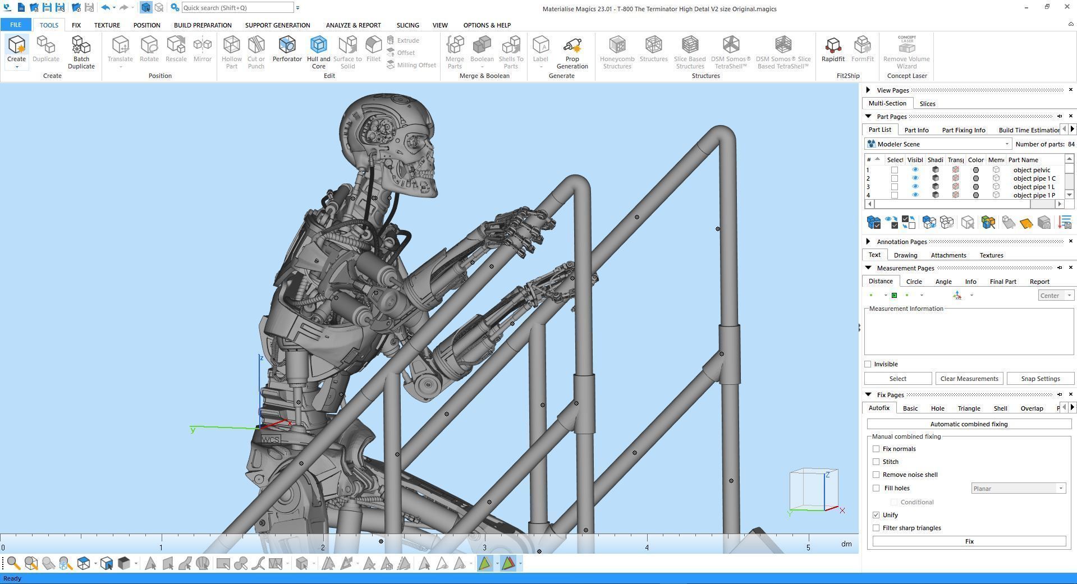Open the Planar fill holes dropdown
Image resolution: width=1077 pixels, height=584 pixels.
[x=1018, y=489]
